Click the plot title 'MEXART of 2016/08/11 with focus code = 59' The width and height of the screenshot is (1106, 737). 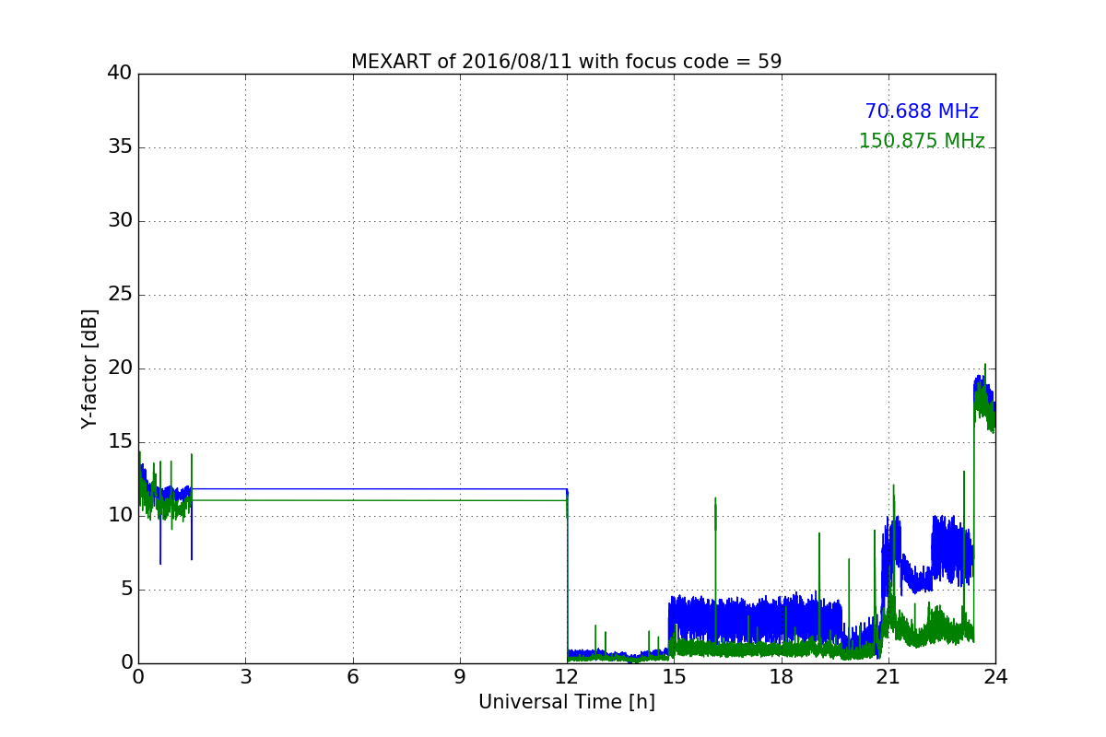(x=566, y=62)
